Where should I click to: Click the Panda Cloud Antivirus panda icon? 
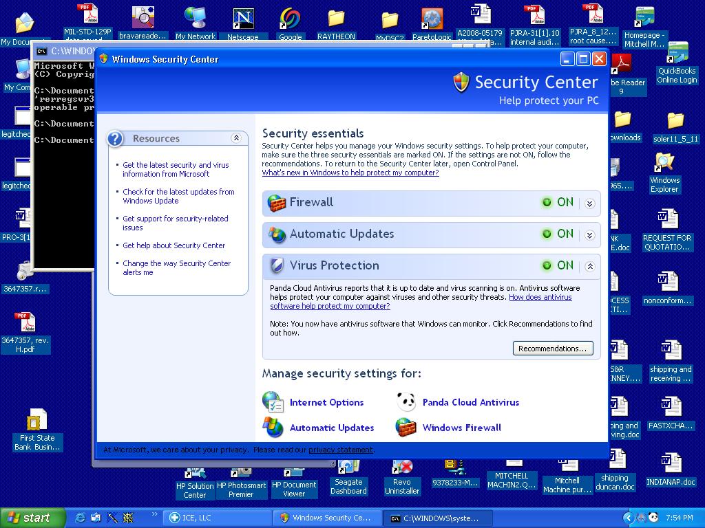[x=406, y=401]
